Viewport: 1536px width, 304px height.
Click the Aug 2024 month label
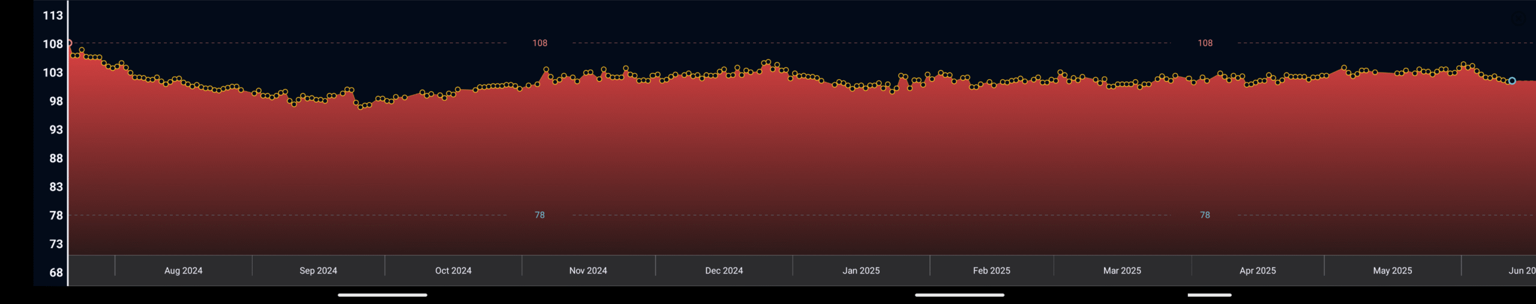click(x=183, y=270)
